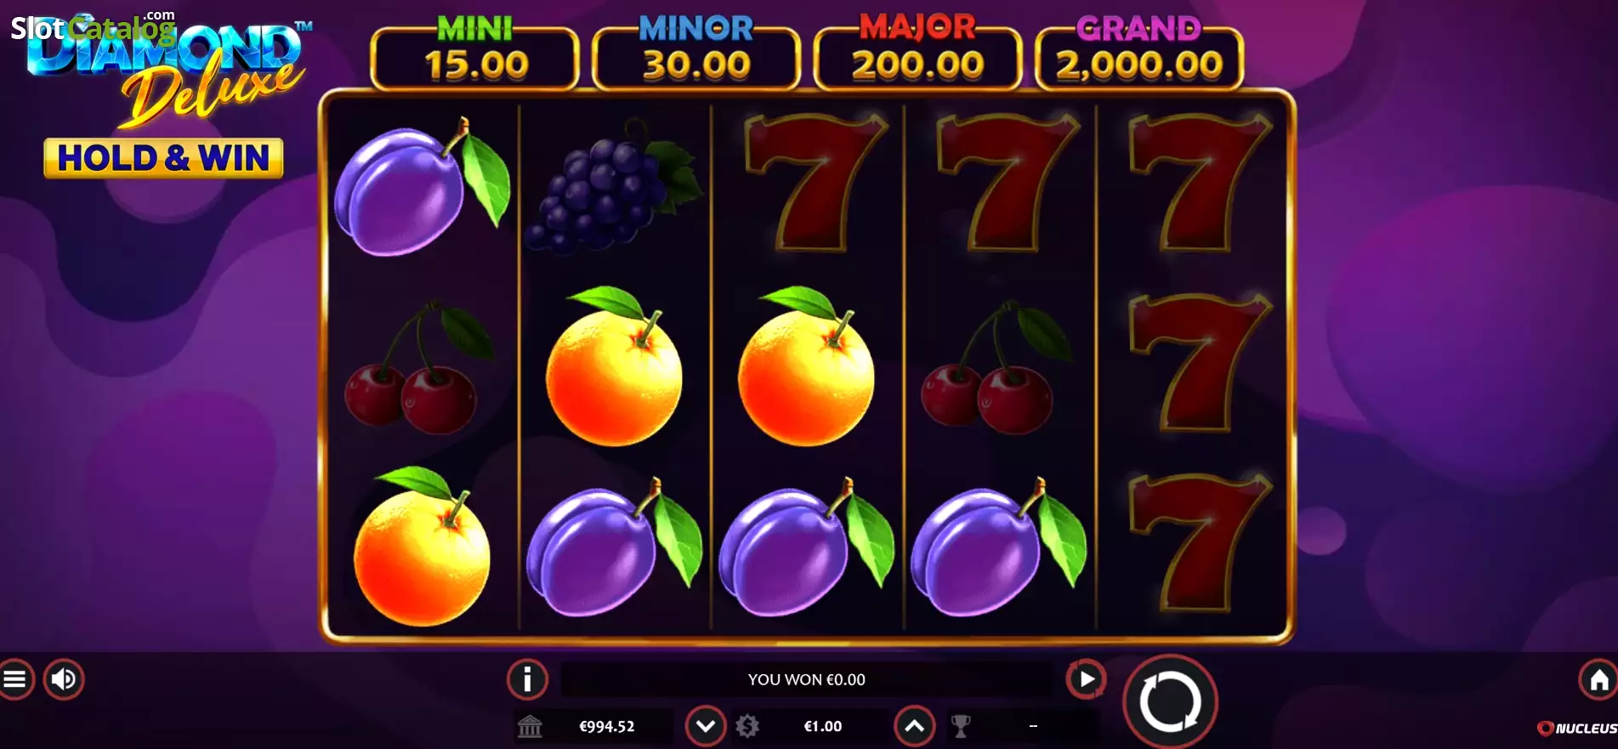Spin the reels
The height and width of the screenshot is (749, 1618).
click(1170, 702)
